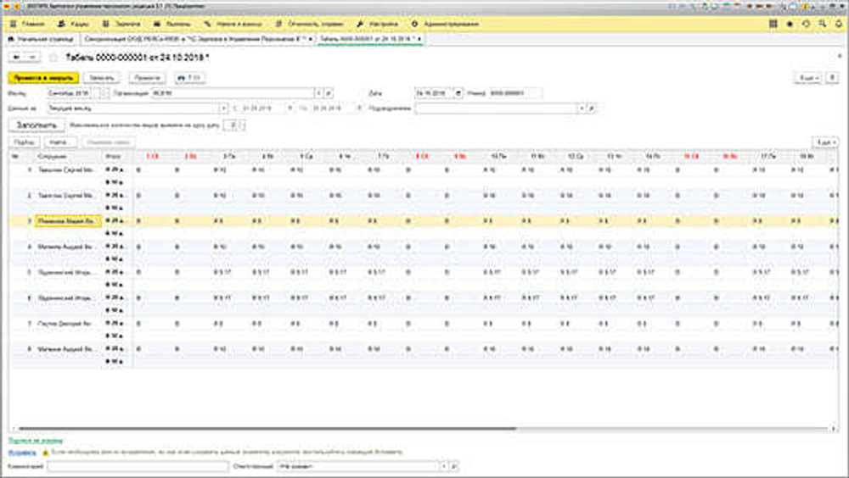This screenshot has height=478, width=849.
Task: Click Подбор button
Action: (x=25, y=142)
